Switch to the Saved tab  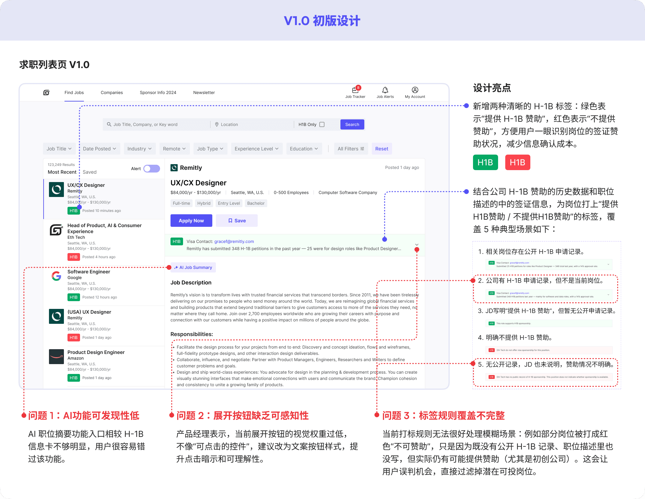click(x=90, y=172)
